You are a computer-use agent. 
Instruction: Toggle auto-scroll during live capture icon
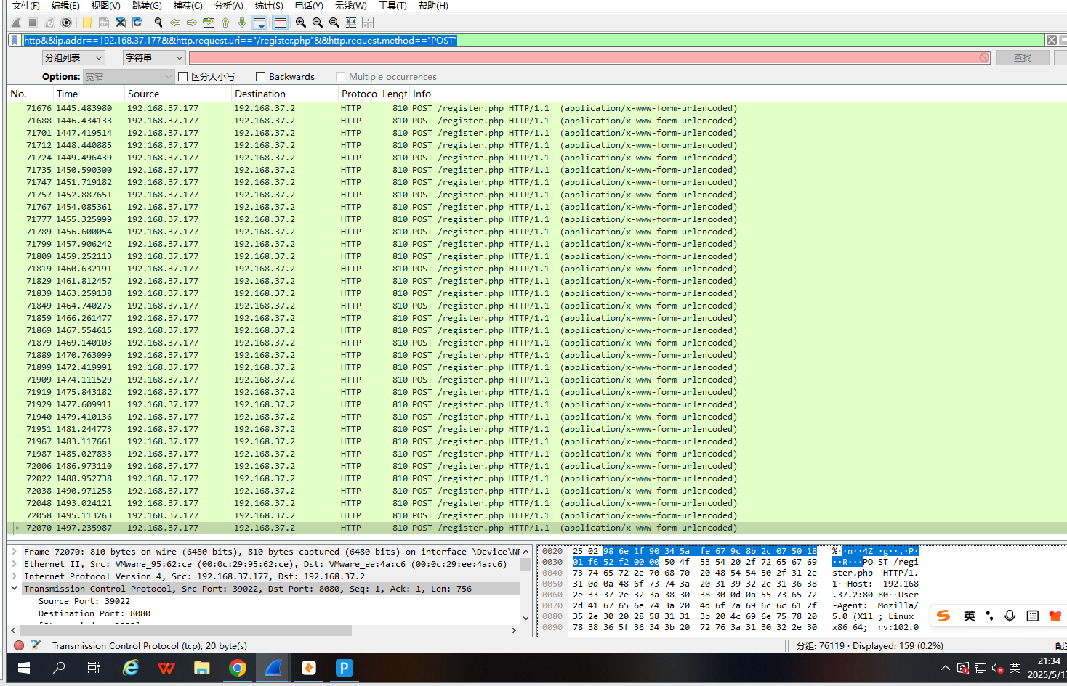(x=259, y=23)
